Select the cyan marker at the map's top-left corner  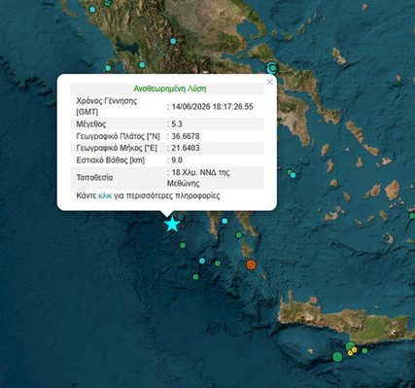click(x=92, y=10)
